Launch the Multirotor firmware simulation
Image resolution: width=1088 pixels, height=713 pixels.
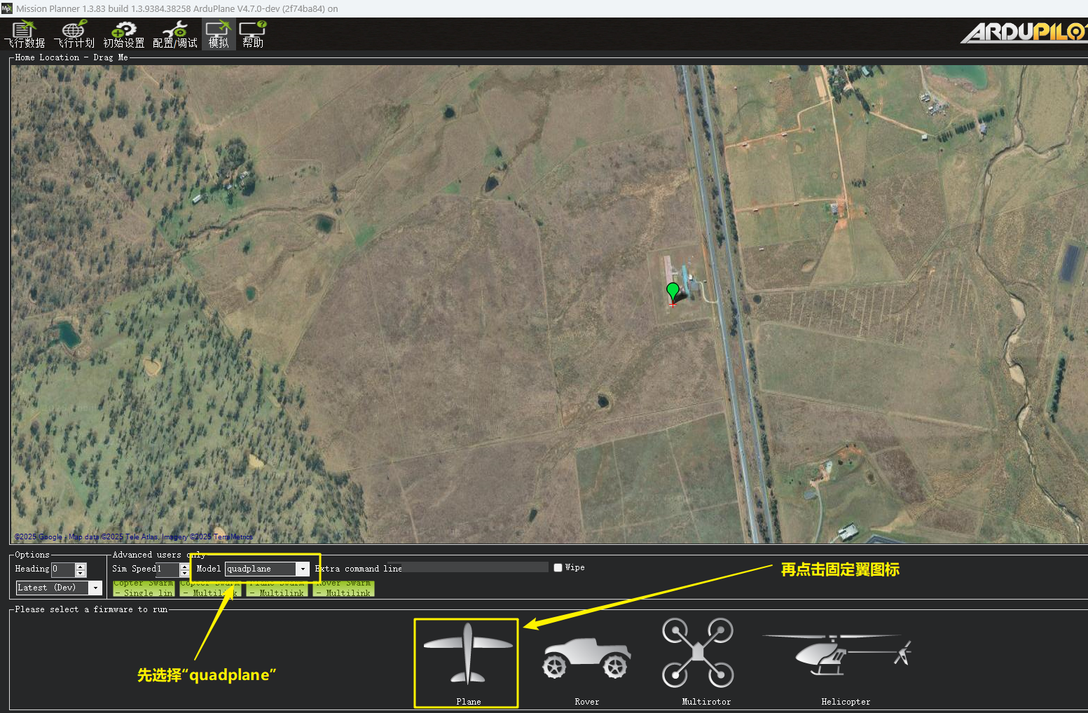tap(698, 655)
